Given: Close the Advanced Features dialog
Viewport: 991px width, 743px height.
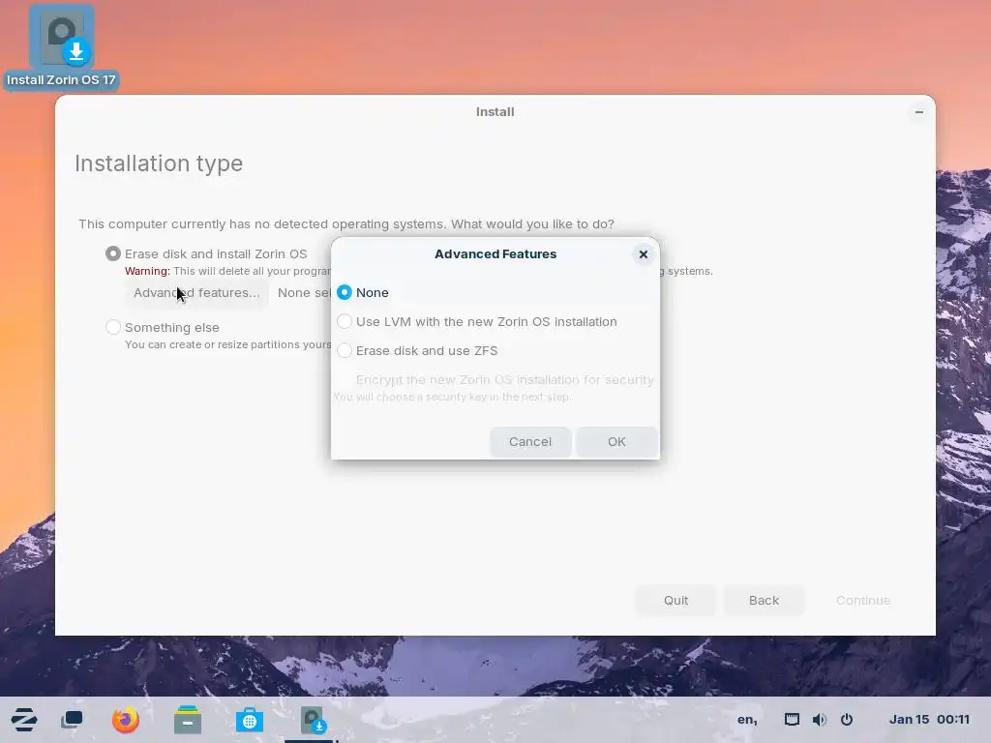Looking at the screenshot, I should pyautogui.click(x=644, y=254).
